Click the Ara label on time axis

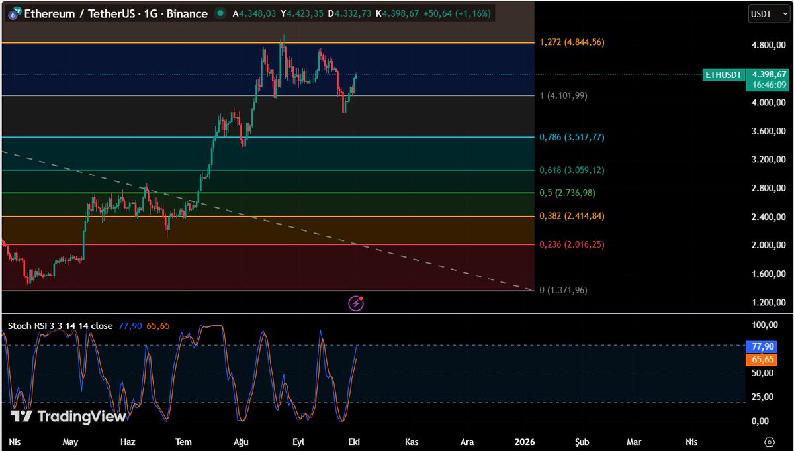pyautogui.click(x=467, y=442)
